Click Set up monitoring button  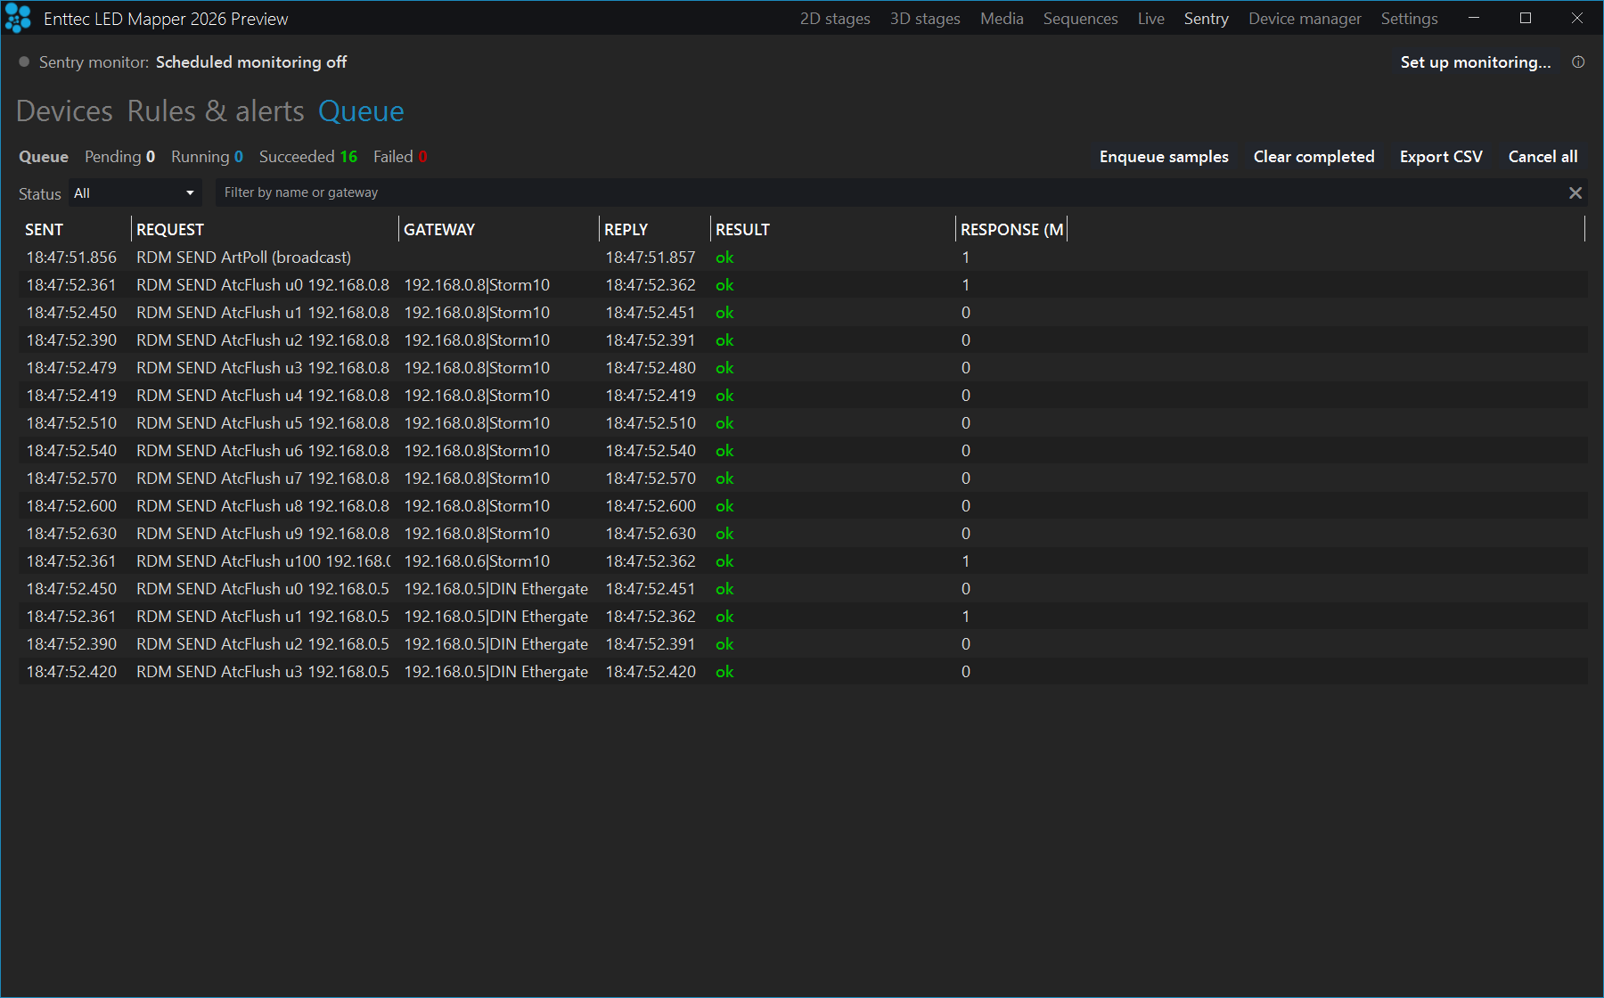click(1475, 62)
